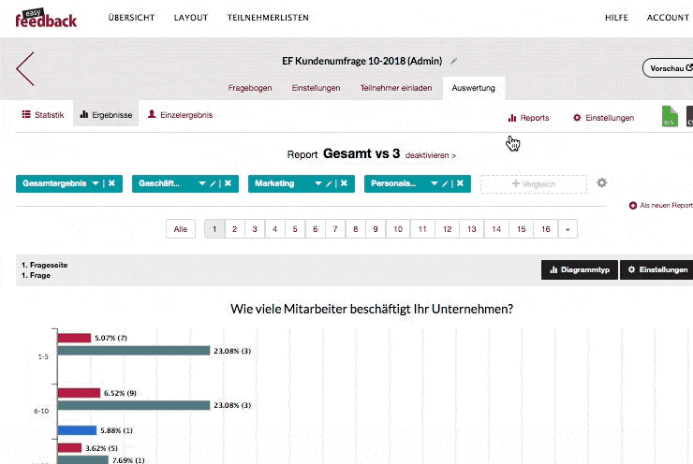Go to page 11
693x464 pixels.
[422, 229]
